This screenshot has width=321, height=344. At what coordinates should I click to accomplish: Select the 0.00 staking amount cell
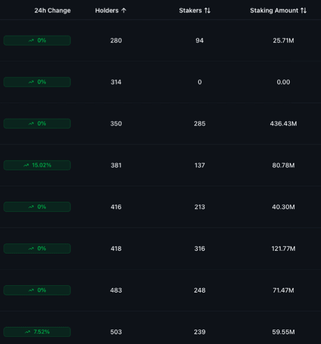pos(283,82)
